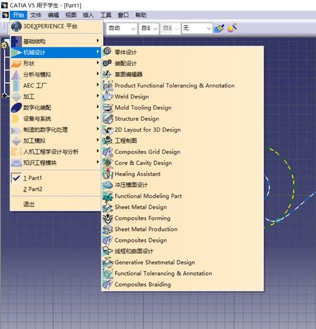
Task: Choose 退出 to exit the application
Action: point(28,204)
